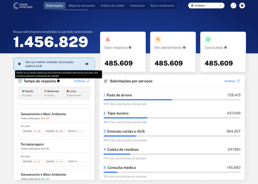Click the Emissão cartão e-SUS row
This screenshot has height=184, width=258.
pyautogui.click(x=172, y=136)
